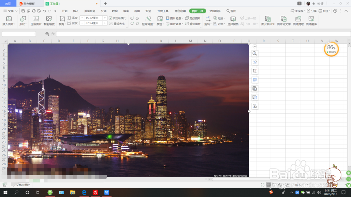This screenshot has height=197, width=351.
Task: Increase the height value with the plus button
Action: [105, 18]
